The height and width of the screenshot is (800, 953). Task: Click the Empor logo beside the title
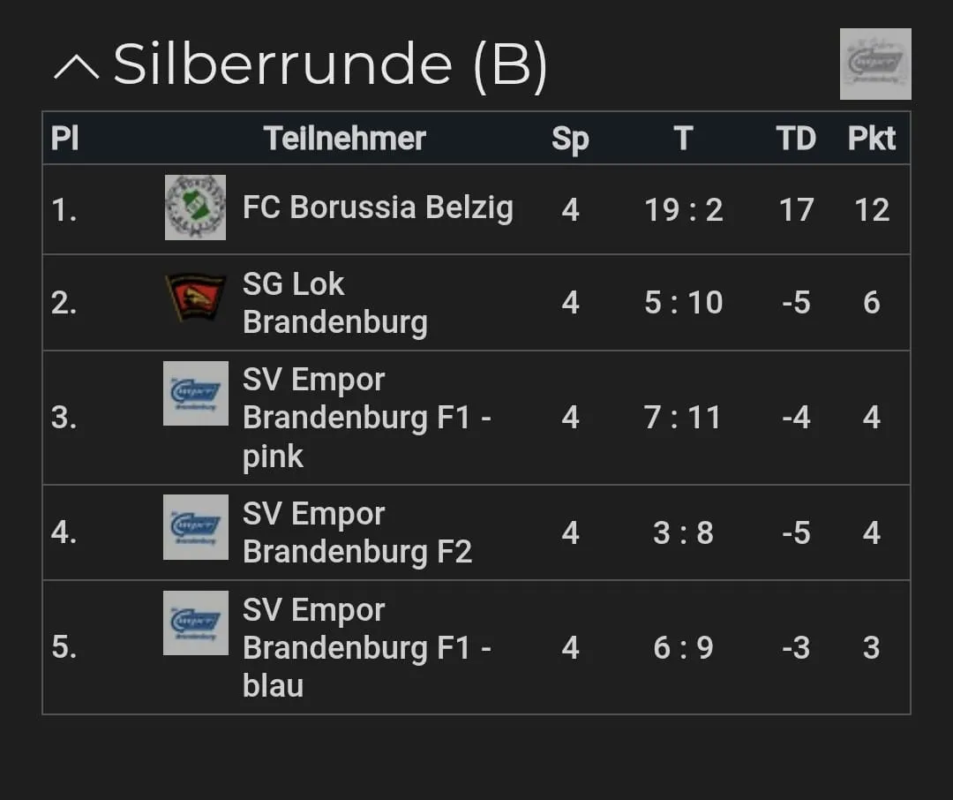point(874,64)
